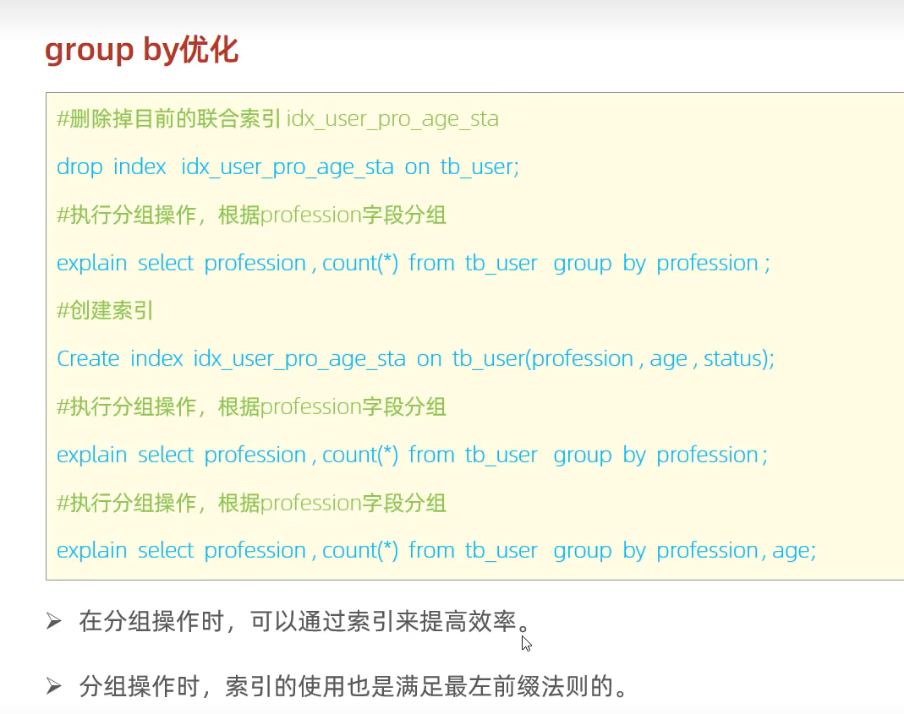Click the arrow bullet before "在分组操作时"
This screenshot has width=904, height=714.
pyautogui.click(x=54, y=623)
